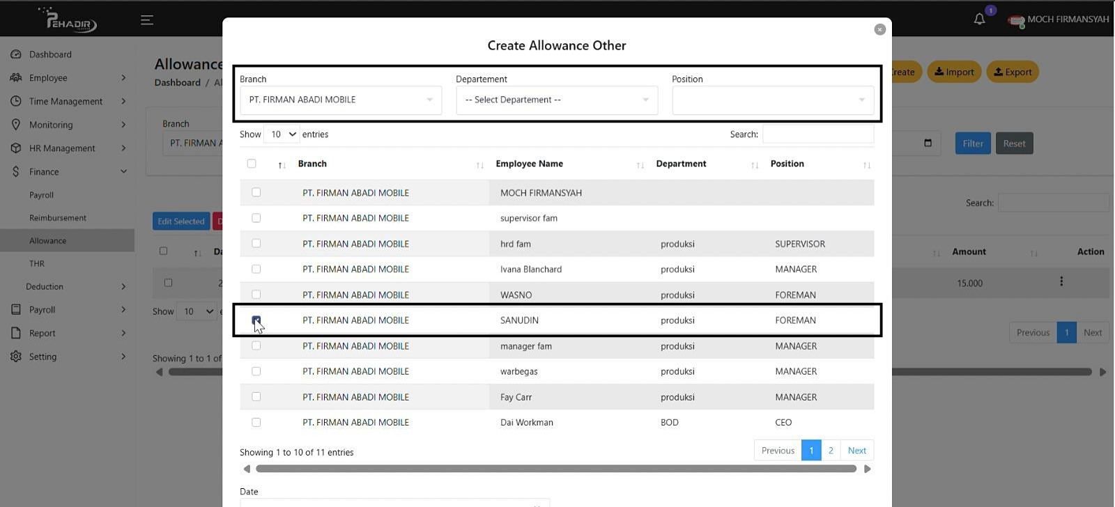The height and width of the screenshot is (507, 1115).
Task: Close the Create Allowance Other dialog
Action: click(879, 29)
